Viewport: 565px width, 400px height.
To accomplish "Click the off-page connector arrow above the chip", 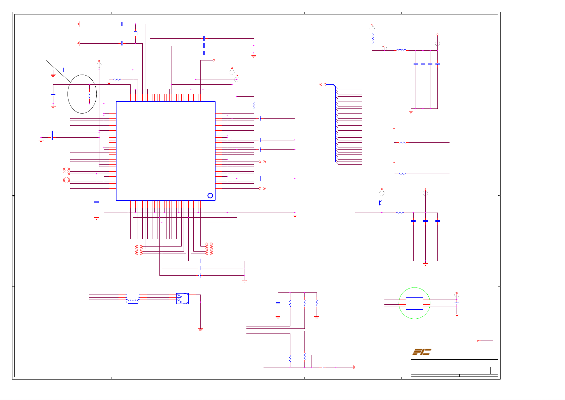I will pos(214,60).
